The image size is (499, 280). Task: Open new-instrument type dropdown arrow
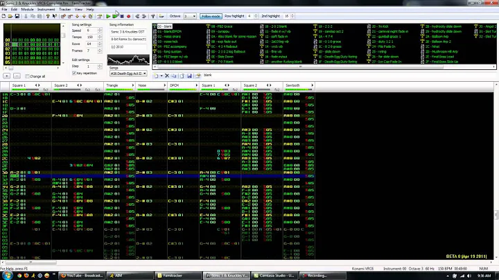click(161, 76)
